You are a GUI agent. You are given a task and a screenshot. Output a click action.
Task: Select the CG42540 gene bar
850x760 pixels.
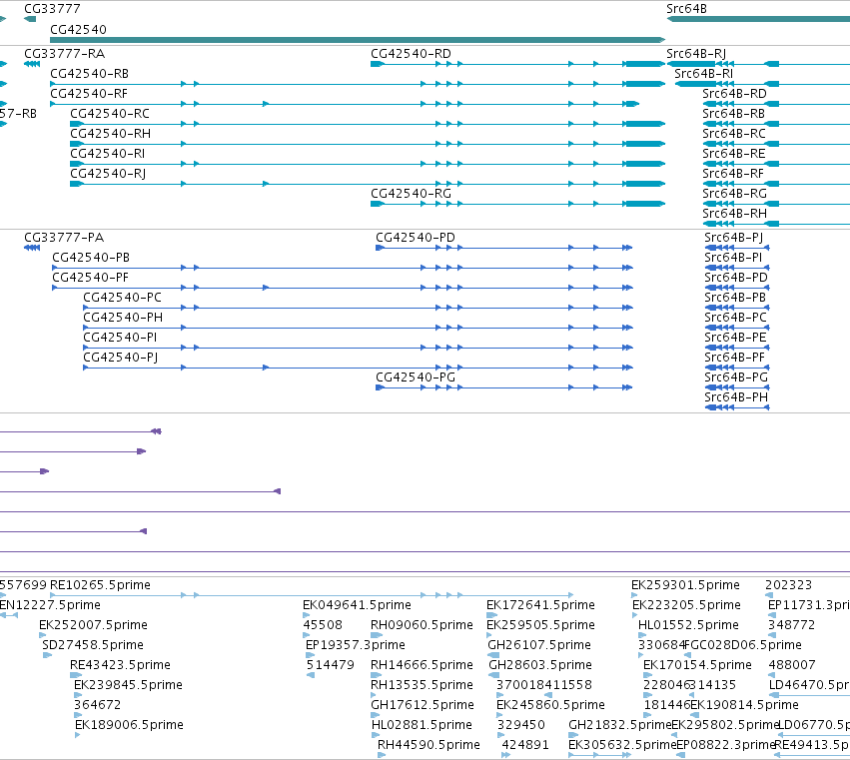358,40
